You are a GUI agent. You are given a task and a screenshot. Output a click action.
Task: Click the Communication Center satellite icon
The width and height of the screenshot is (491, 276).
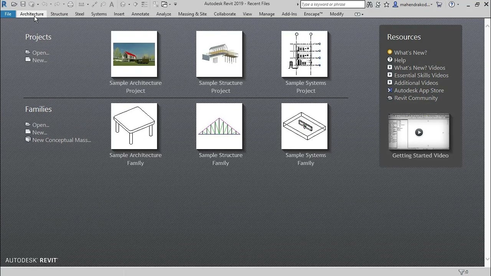point(378,4)
